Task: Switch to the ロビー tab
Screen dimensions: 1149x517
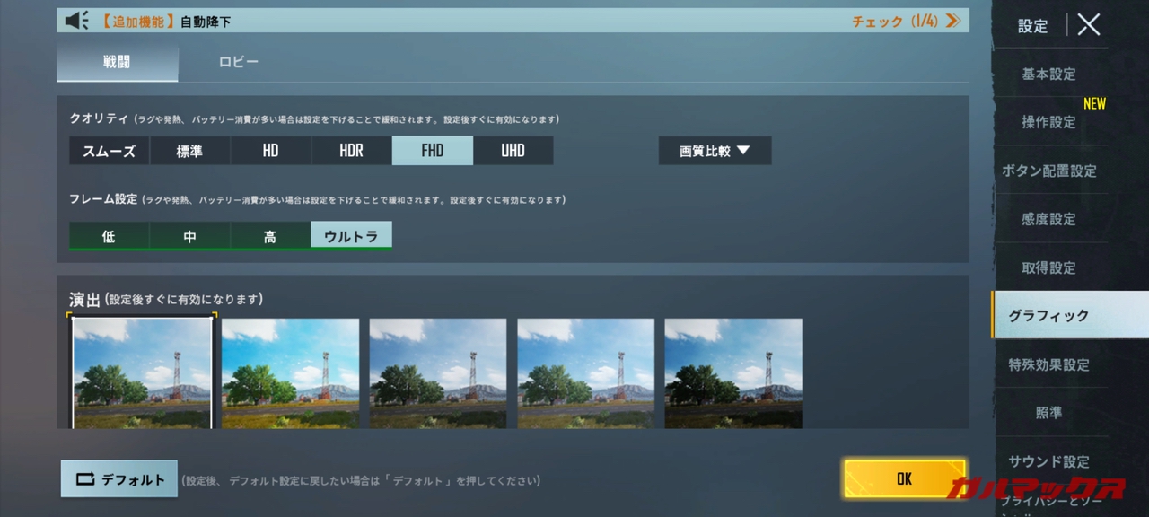Action: pyautogui.click(x=239, y=62)
